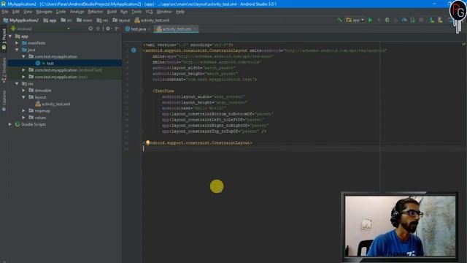Click the MyApplication2 breadcrumb icon
This screenshot has height=263, width=467.
click(x=5, y=20)
